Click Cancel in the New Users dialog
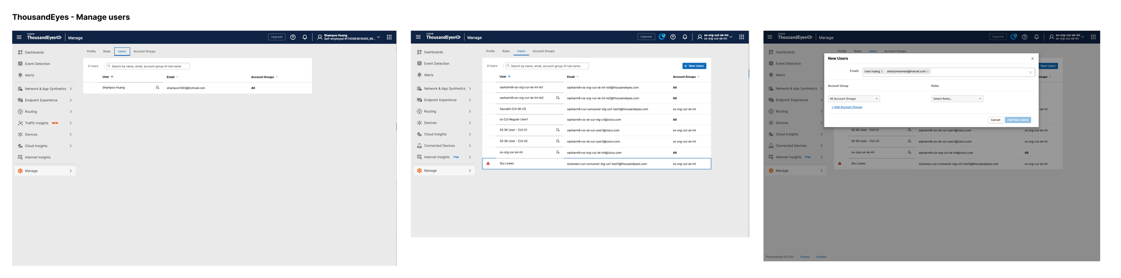 (x=995, y=120)
